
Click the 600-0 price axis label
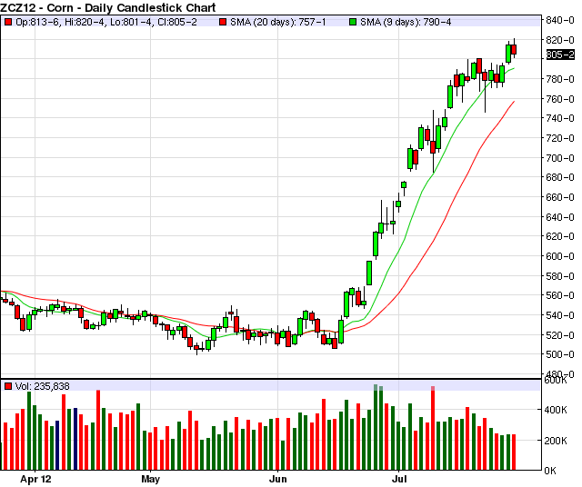(560, 256)
